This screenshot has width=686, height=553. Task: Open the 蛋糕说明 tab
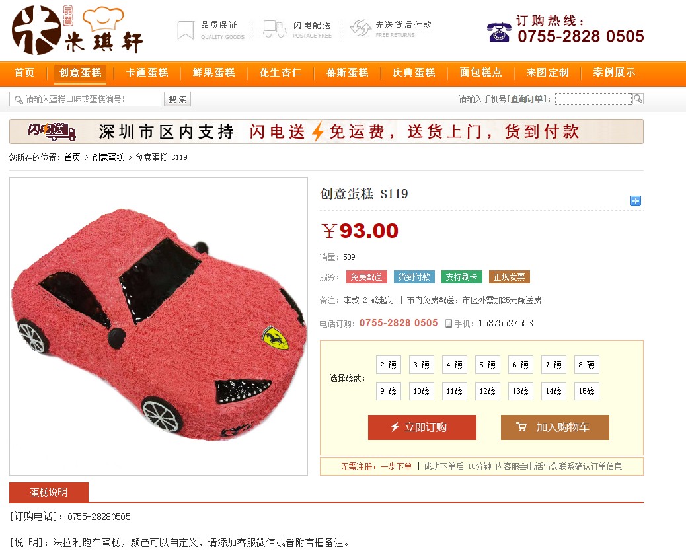click(49, 492)
